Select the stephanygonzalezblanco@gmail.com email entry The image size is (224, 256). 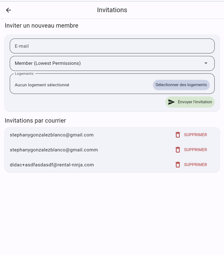(52, 135)
